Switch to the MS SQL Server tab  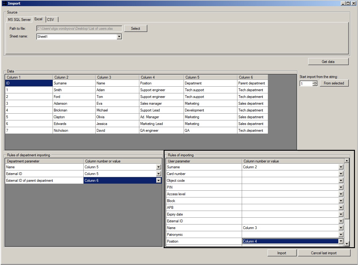click(x=19, y=19)
